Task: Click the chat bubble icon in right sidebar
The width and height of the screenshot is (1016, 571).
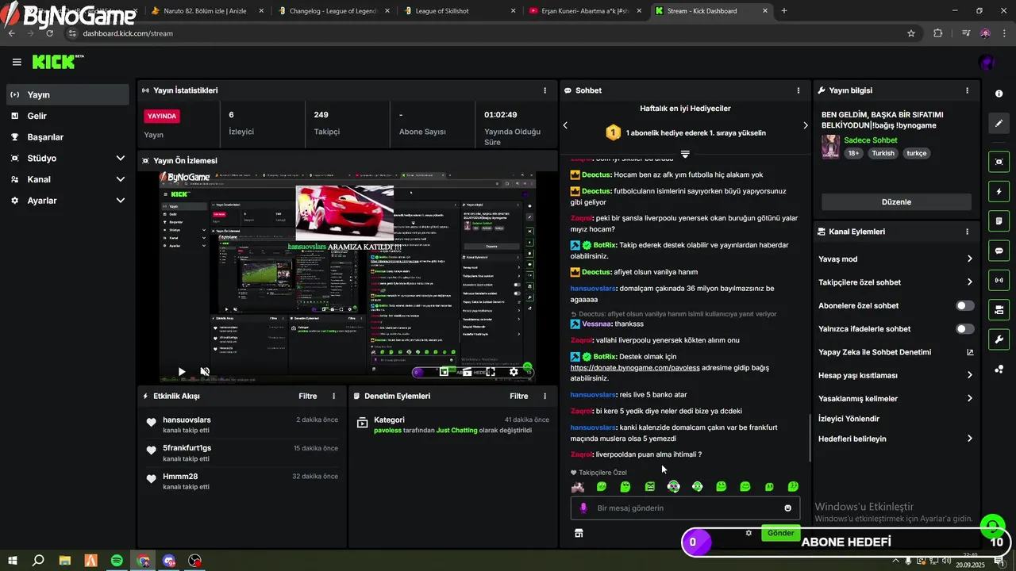Action: pos(999,251)
